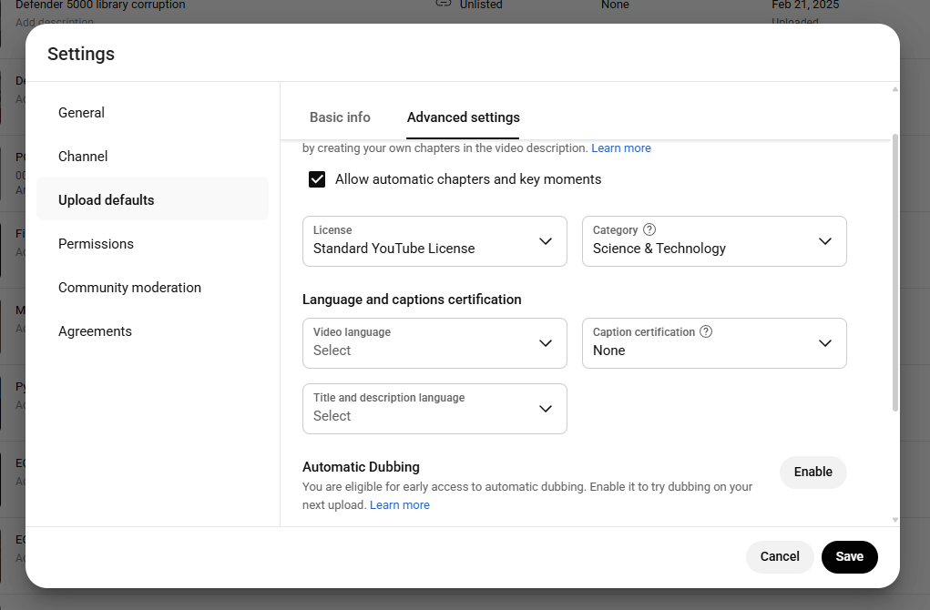
Task: Open the General settings section
Action: click(81, 112)
